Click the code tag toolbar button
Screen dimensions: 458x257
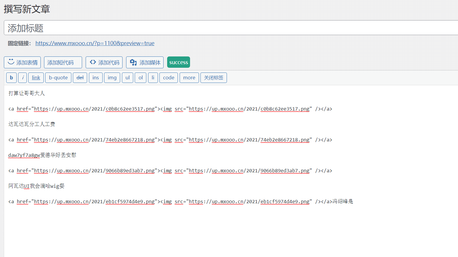(169, 78)
